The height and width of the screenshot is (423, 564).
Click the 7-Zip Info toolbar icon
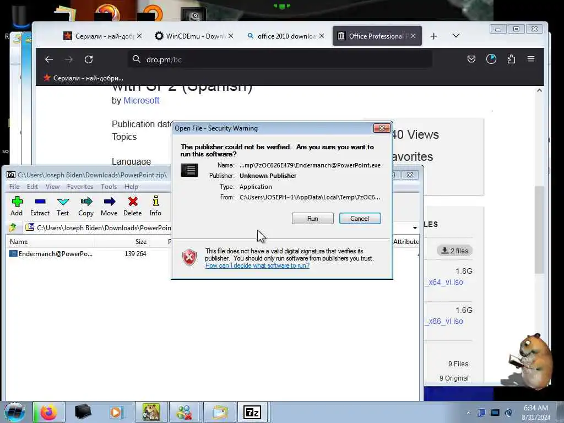pos(155,206)
